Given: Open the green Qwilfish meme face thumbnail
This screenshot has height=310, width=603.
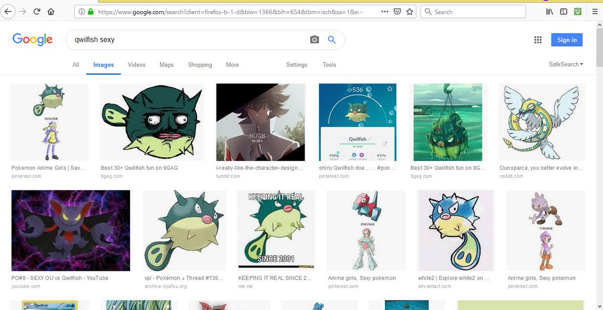Looking at the screenshot, I should point(151,122).
